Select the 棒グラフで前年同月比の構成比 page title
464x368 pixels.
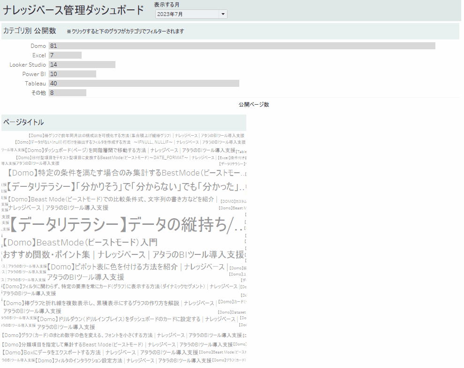136,136
